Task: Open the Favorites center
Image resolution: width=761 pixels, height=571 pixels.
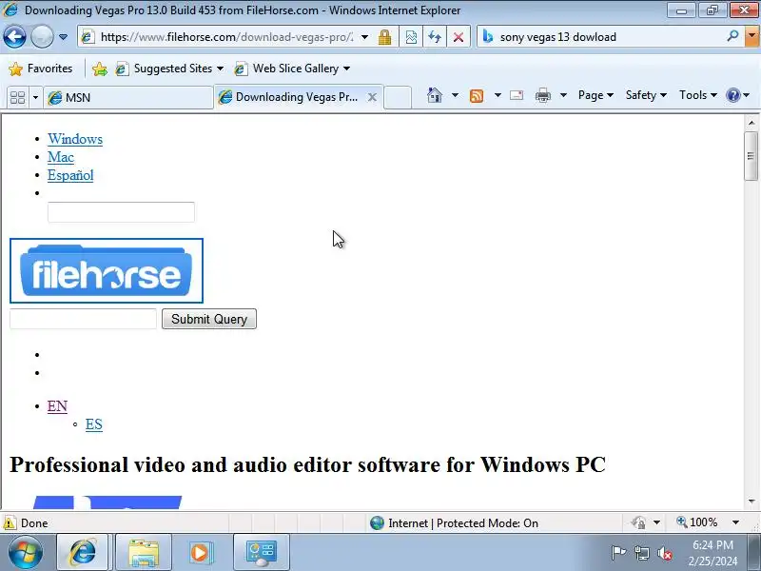Action: (41, 69)
